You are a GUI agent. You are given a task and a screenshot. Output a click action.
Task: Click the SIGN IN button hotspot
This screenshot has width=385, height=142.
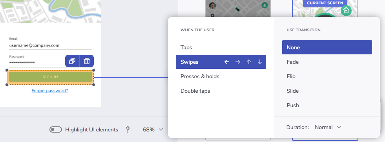pyautogui.click(x=50, y=77)
